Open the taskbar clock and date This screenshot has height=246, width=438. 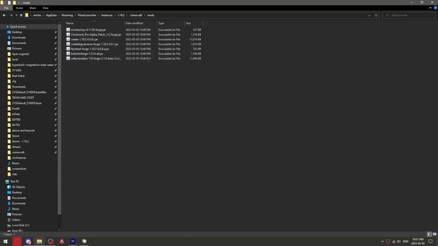coord(418,241)
